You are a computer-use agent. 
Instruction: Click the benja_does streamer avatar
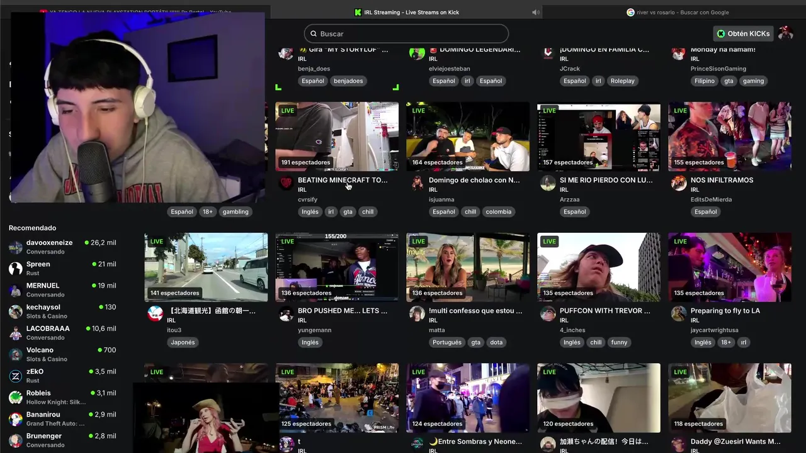click(x=286, y=53)
